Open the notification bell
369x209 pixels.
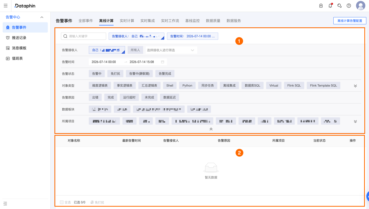[x=330, y=6]
